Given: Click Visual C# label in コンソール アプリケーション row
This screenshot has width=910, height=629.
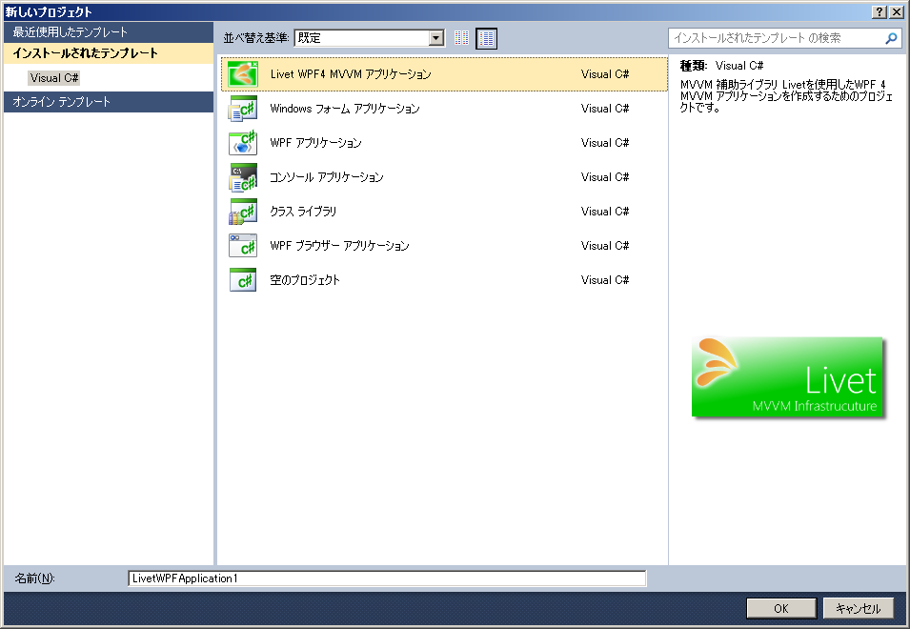Looking at the screenshot, I should (x=605, y=177).
